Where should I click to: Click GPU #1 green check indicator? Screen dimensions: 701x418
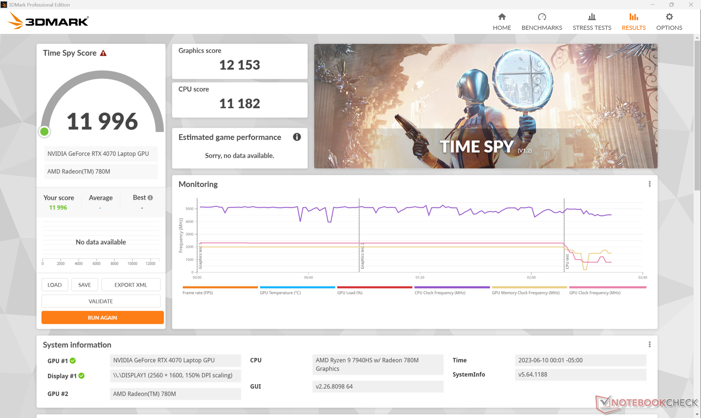pyautogui.click(x=73, y=361)
